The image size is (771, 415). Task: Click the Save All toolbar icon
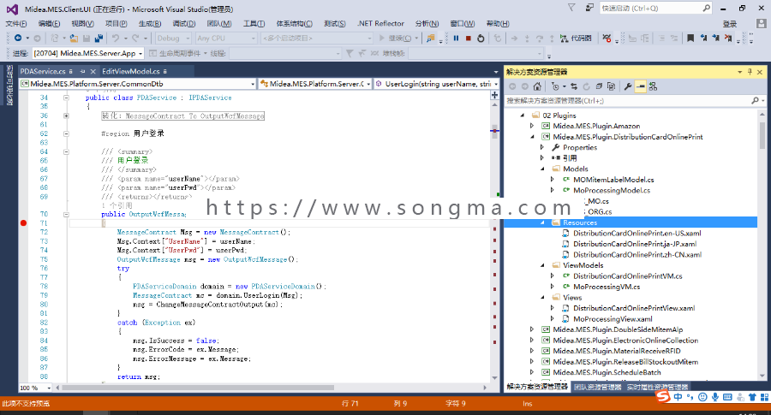click(99, 39)
